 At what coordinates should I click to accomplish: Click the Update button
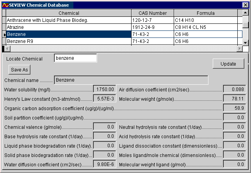click(x=228, y=64)
